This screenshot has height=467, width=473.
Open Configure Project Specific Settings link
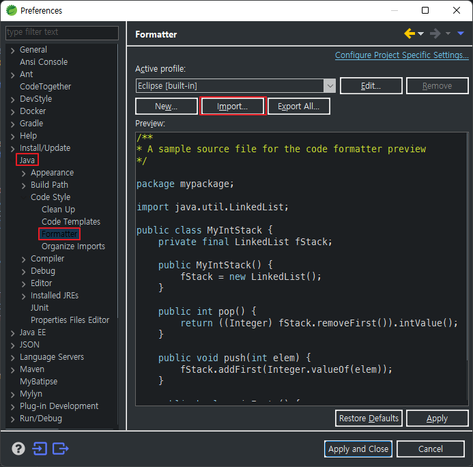[x=402, y=55]
